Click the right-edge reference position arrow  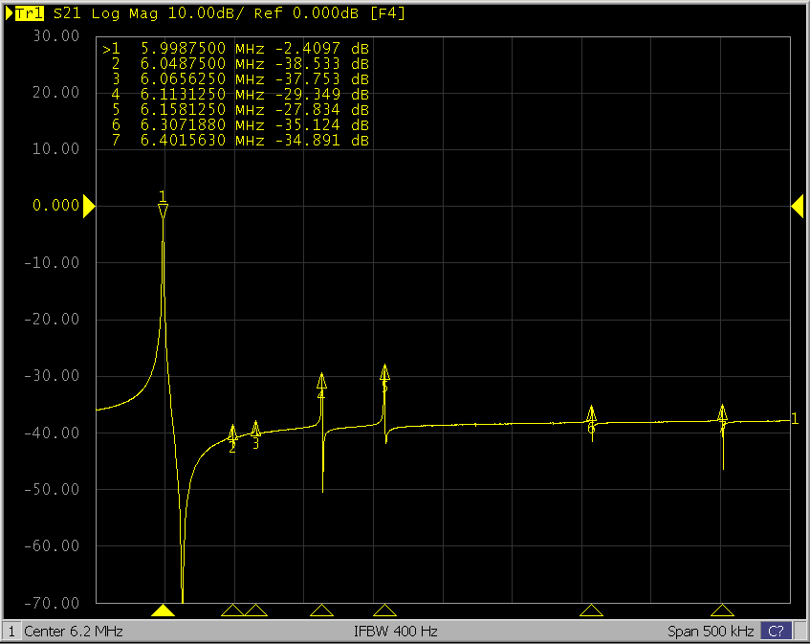tap(797, 206)
